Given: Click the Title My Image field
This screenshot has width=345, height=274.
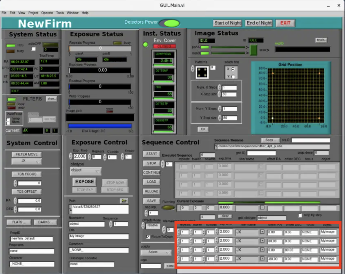Looking at the screenshot, I should coord(99,236).
